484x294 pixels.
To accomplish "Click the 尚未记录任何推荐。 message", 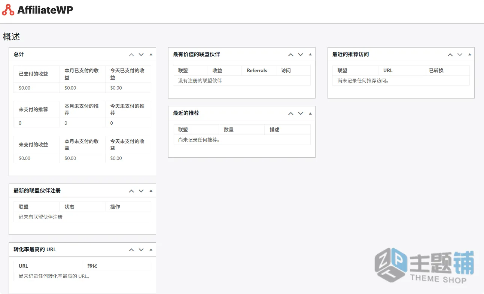I will (199, 140).
